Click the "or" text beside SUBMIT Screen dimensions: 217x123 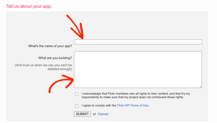click(94, 114)
